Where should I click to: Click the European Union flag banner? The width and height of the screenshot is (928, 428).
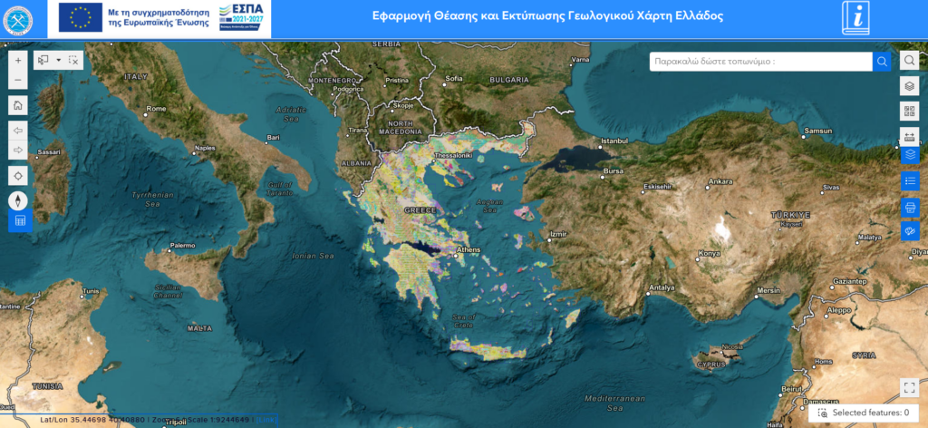[x=81, y=17]
